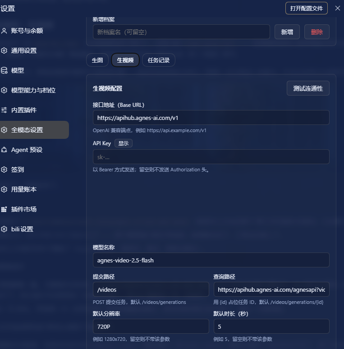
Task: Click the 新增 profile button
Action: [287, 32]
